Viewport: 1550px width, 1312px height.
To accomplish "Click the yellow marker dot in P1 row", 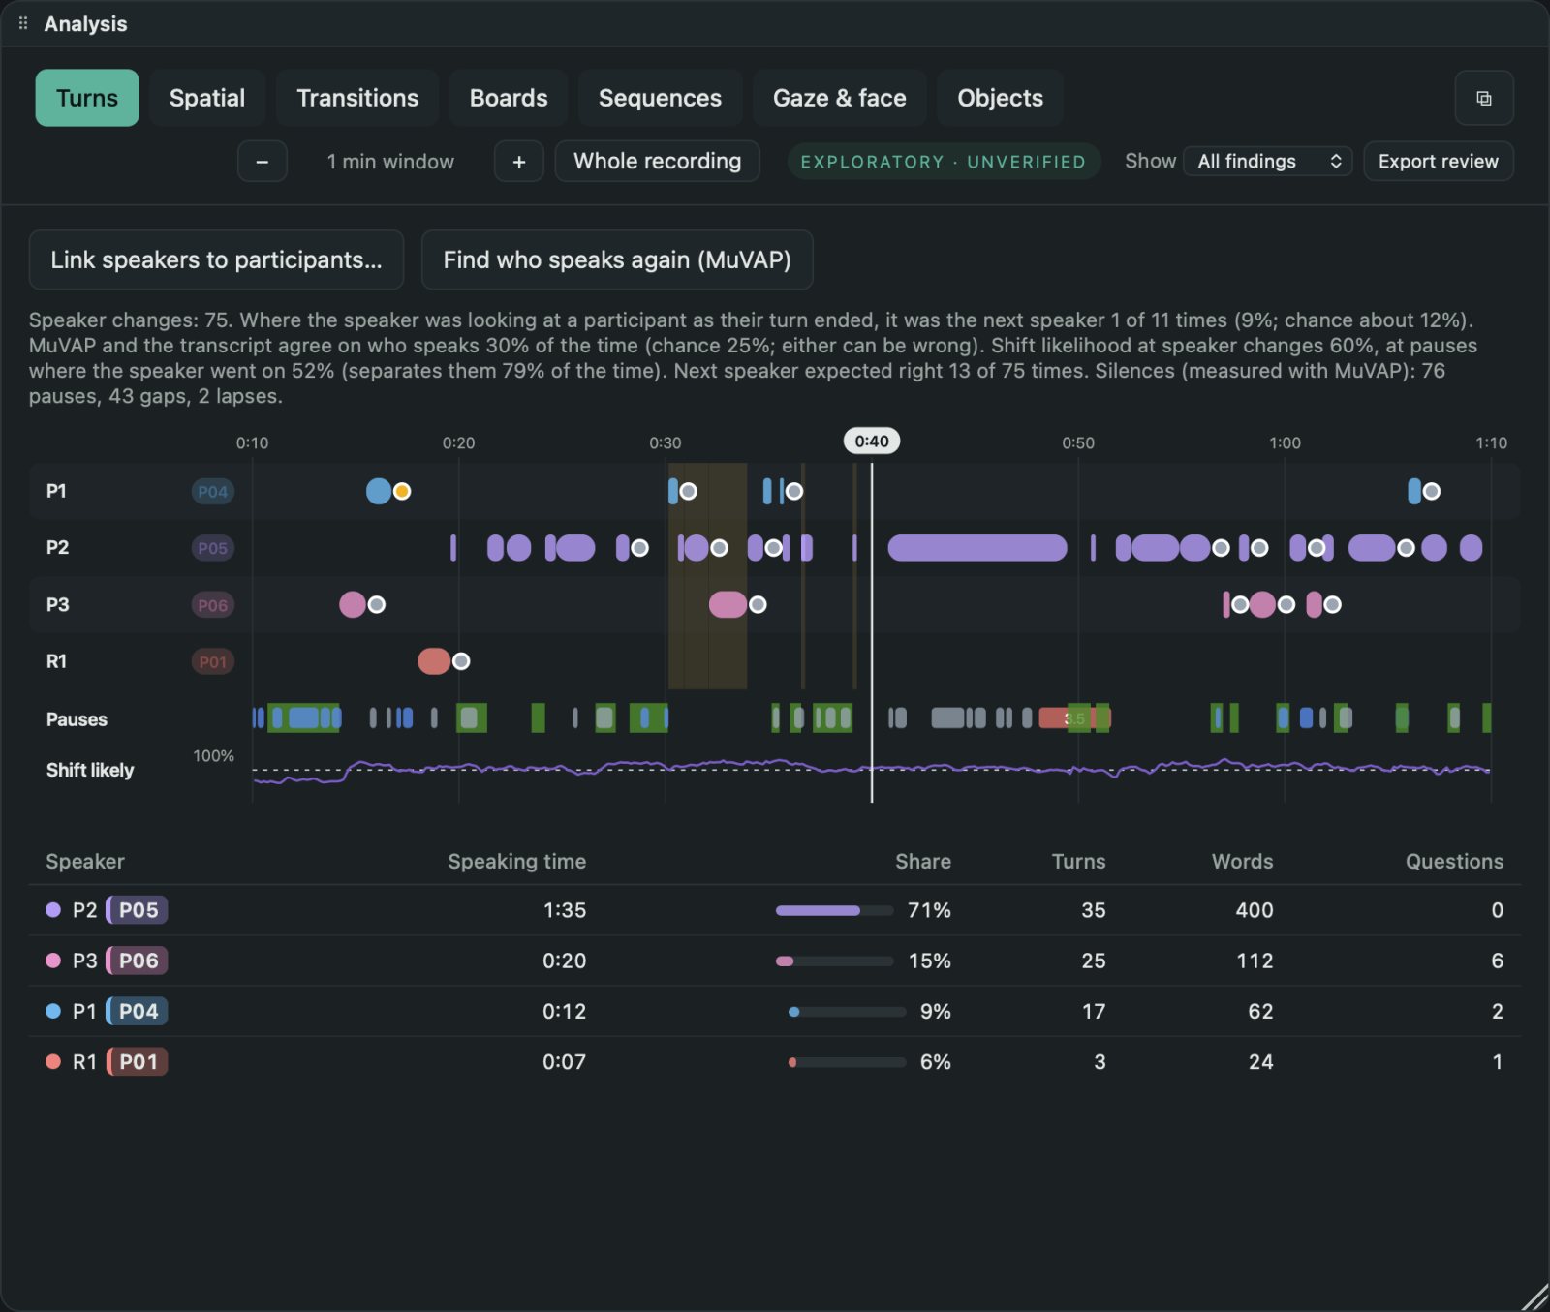I will tap(402, 492).
